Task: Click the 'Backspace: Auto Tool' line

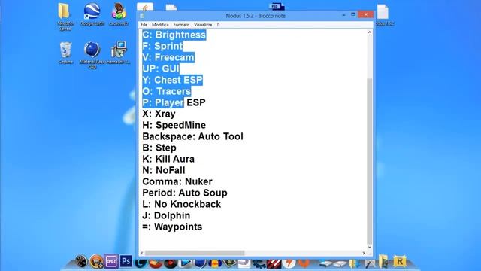Action: tap(192, 136)
